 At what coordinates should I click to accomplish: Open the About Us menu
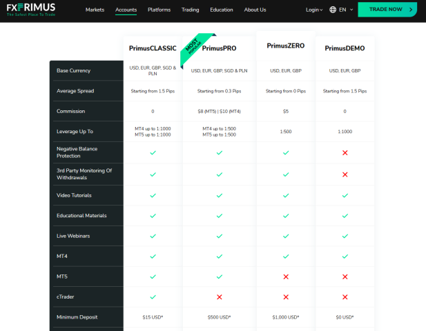click(255, 10)
